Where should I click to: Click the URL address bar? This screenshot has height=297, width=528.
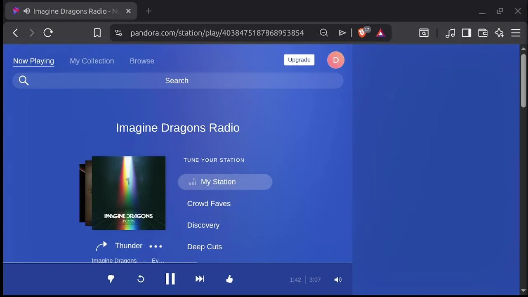coord(217,33)
